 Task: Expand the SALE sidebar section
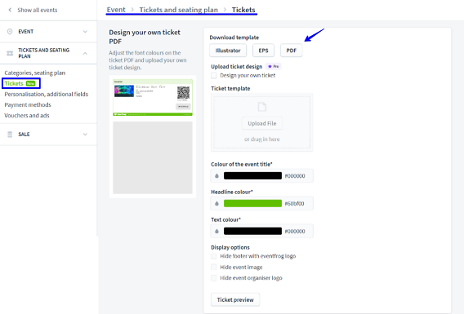click(85, 135)
